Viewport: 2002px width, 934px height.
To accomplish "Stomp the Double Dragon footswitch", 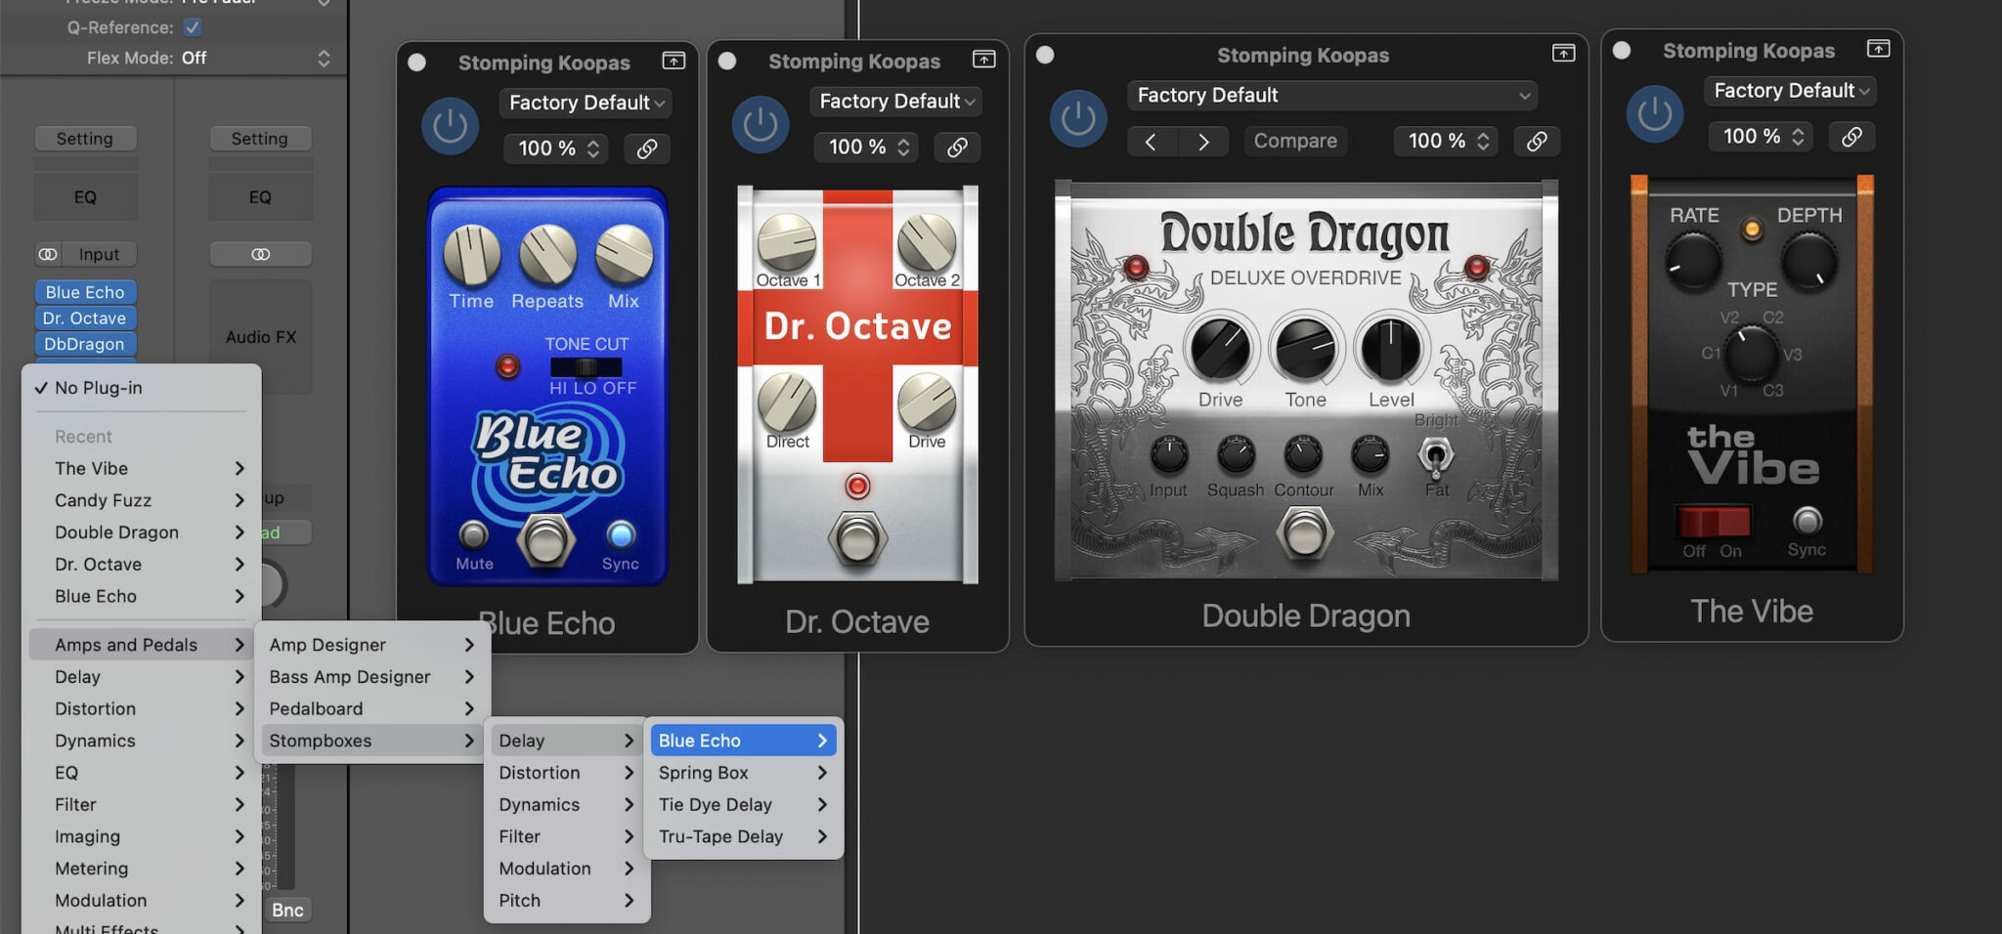I will [1305, 533].
